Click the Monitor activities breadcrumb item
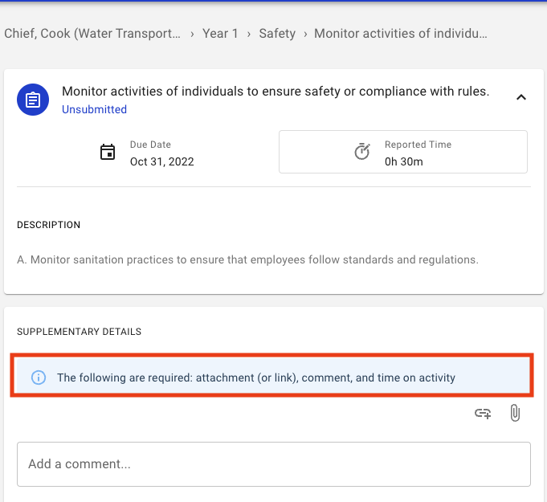The height and width of the screenshot is (502, 547). pyautogui.click(x=401, y=34)
